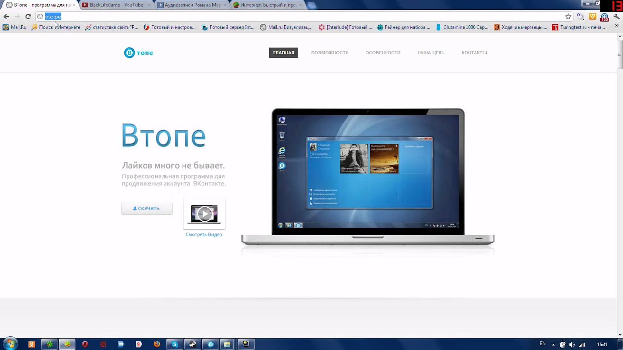Open a new tab with the small tab button
The width and height of the screenshot is (623, 350).
tap(312, 5)
